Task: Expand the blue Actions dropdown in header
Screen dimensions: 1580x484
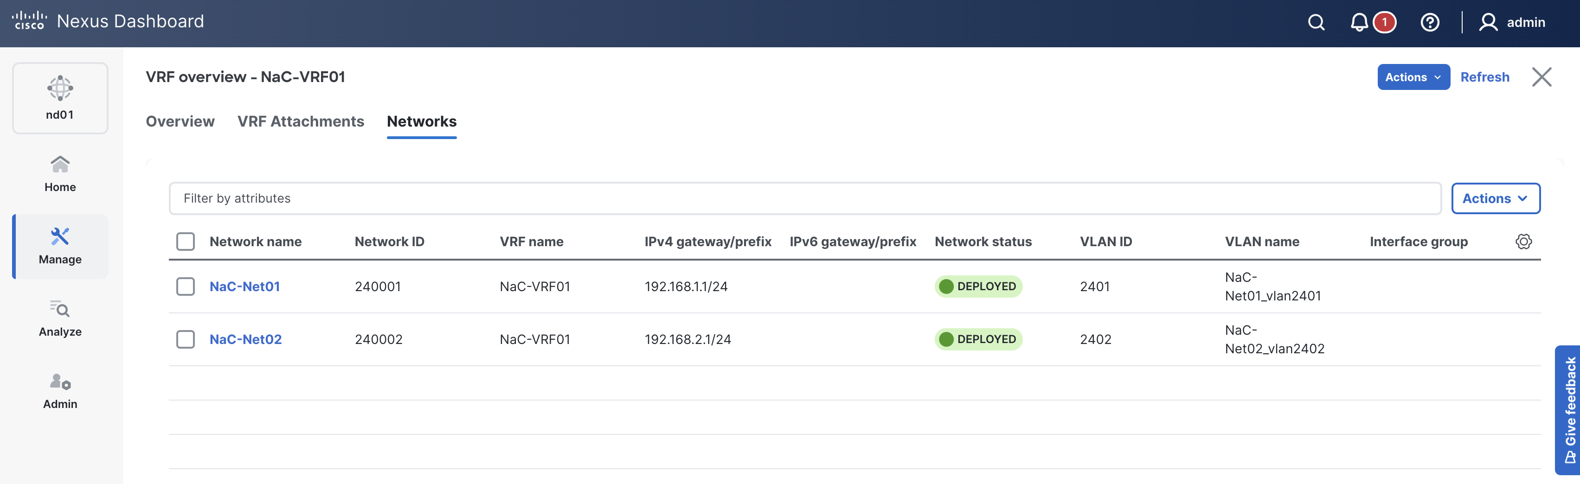Action: coord(1413,77)
